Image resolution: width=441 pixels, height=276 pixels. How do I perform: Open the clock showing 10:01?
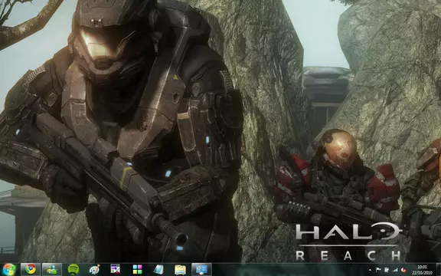click(x=422, y=270)
